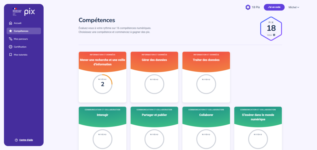317x150 pixels.
Task: Click the Mes tutoriels bookmark icon
Action: 11,55
